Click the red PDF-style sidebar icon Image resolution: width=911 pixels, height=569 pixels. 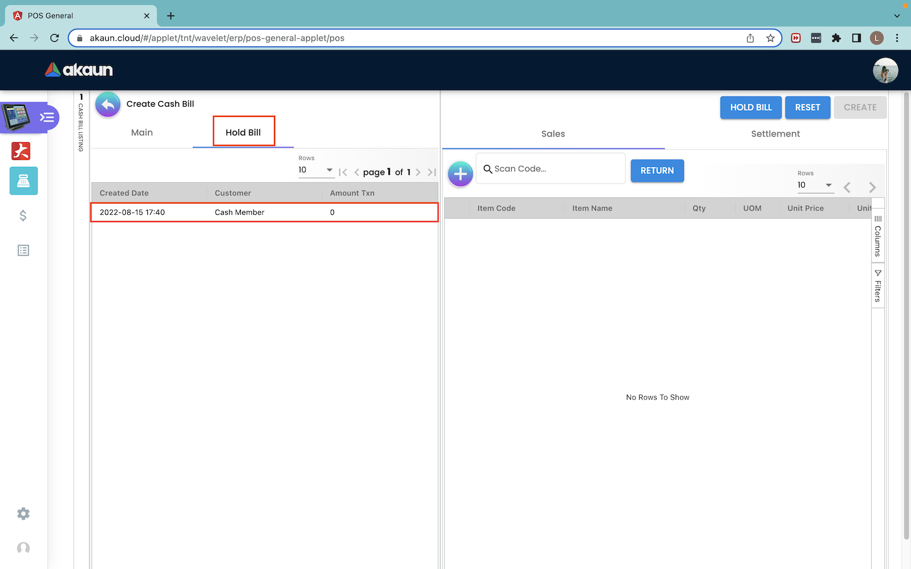(21, 151)
